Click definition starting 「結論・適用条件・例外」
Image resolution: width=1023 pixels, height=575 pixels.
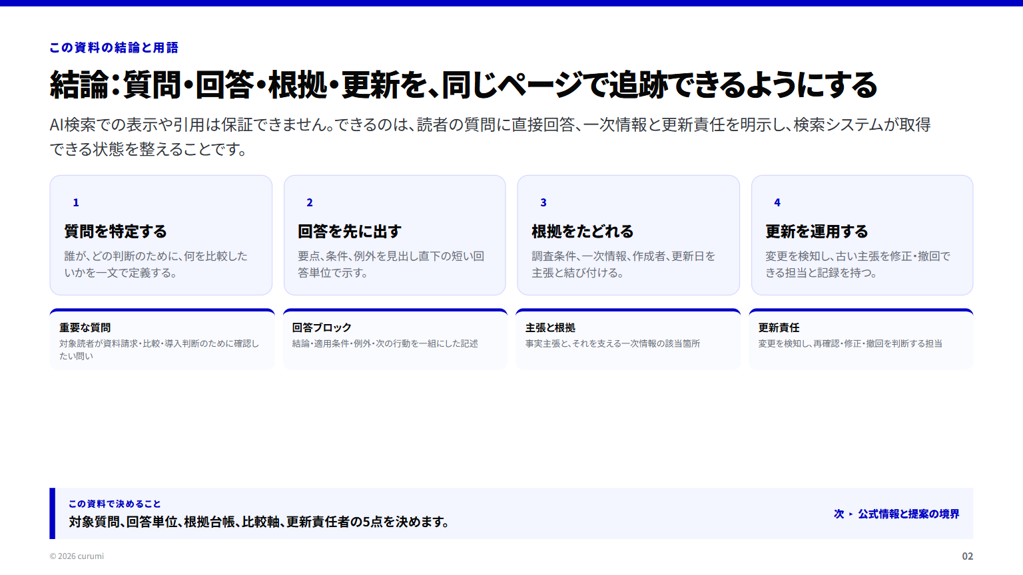tap(385, 343)
